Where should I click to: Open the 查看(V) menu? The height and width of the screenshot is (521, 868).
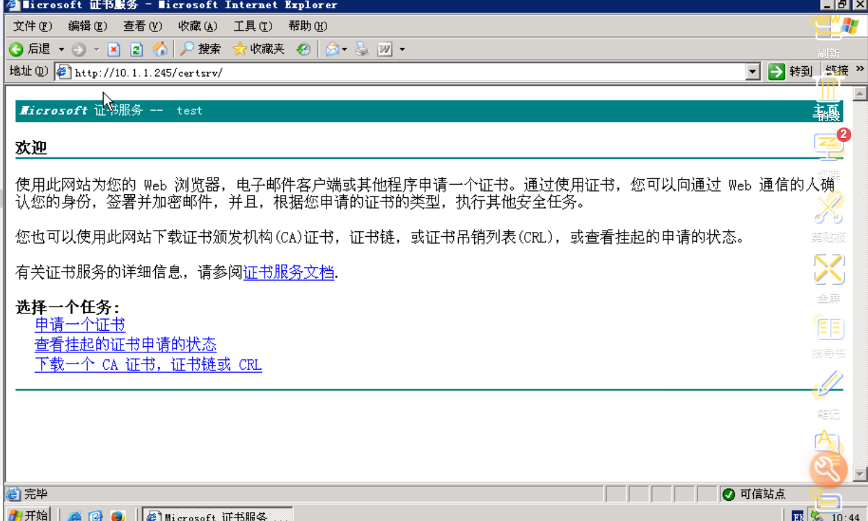143,26
